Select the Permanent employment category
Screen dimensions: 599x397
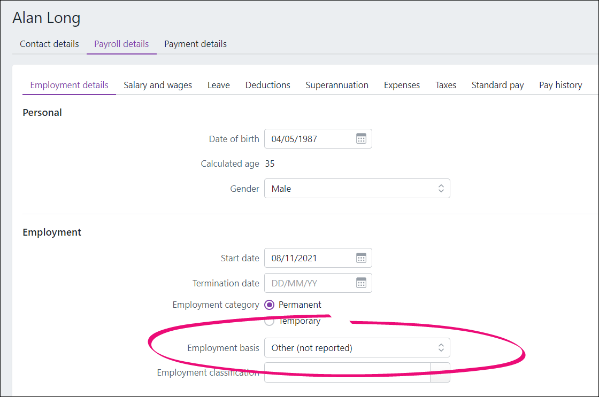[270, 305]
